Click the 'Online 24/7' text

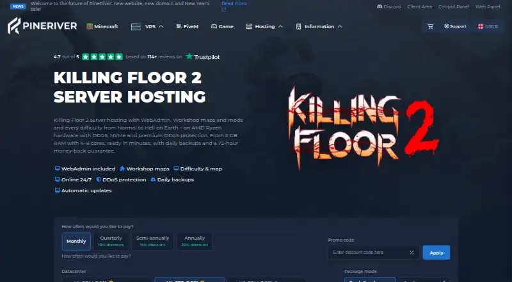[x=76, y=179]
